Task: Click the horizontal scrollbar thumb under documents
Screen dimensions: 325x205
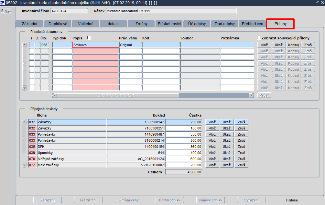Action: pyautogui.click(x=118, y=95)
